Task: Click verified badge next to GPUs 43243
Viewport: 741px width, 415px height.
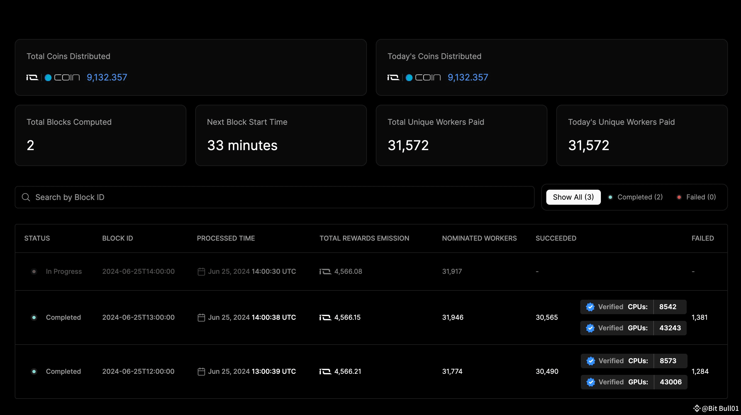Action: pyautogui.click(x=590, y=328)
